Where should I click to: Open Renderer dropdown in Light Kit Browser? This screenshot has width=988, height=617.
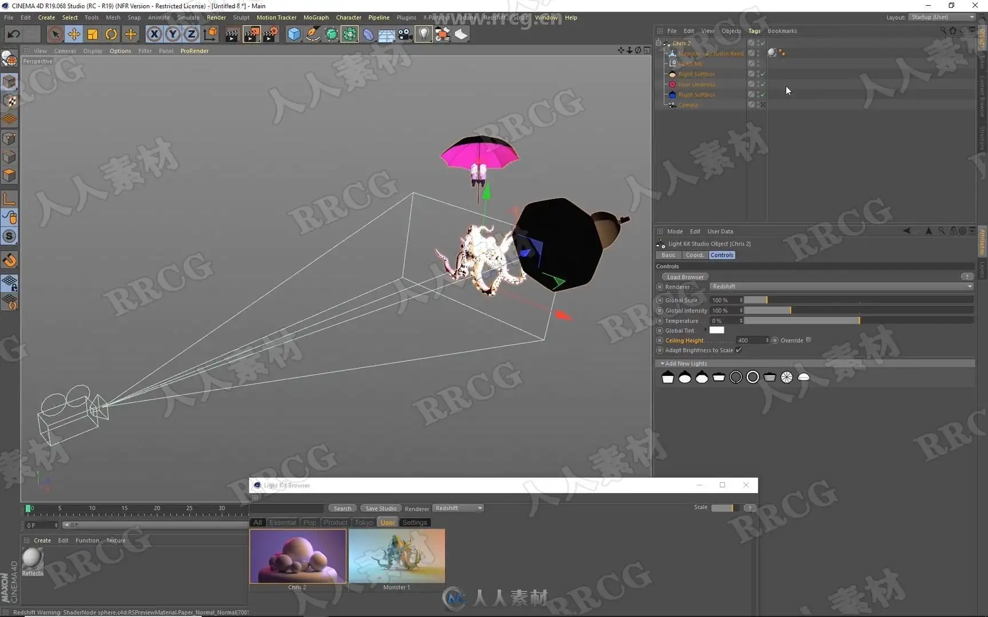(x=458, y=508)
